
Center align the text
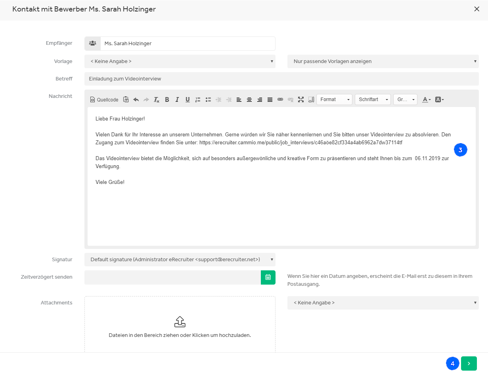(x=249, y=99)
